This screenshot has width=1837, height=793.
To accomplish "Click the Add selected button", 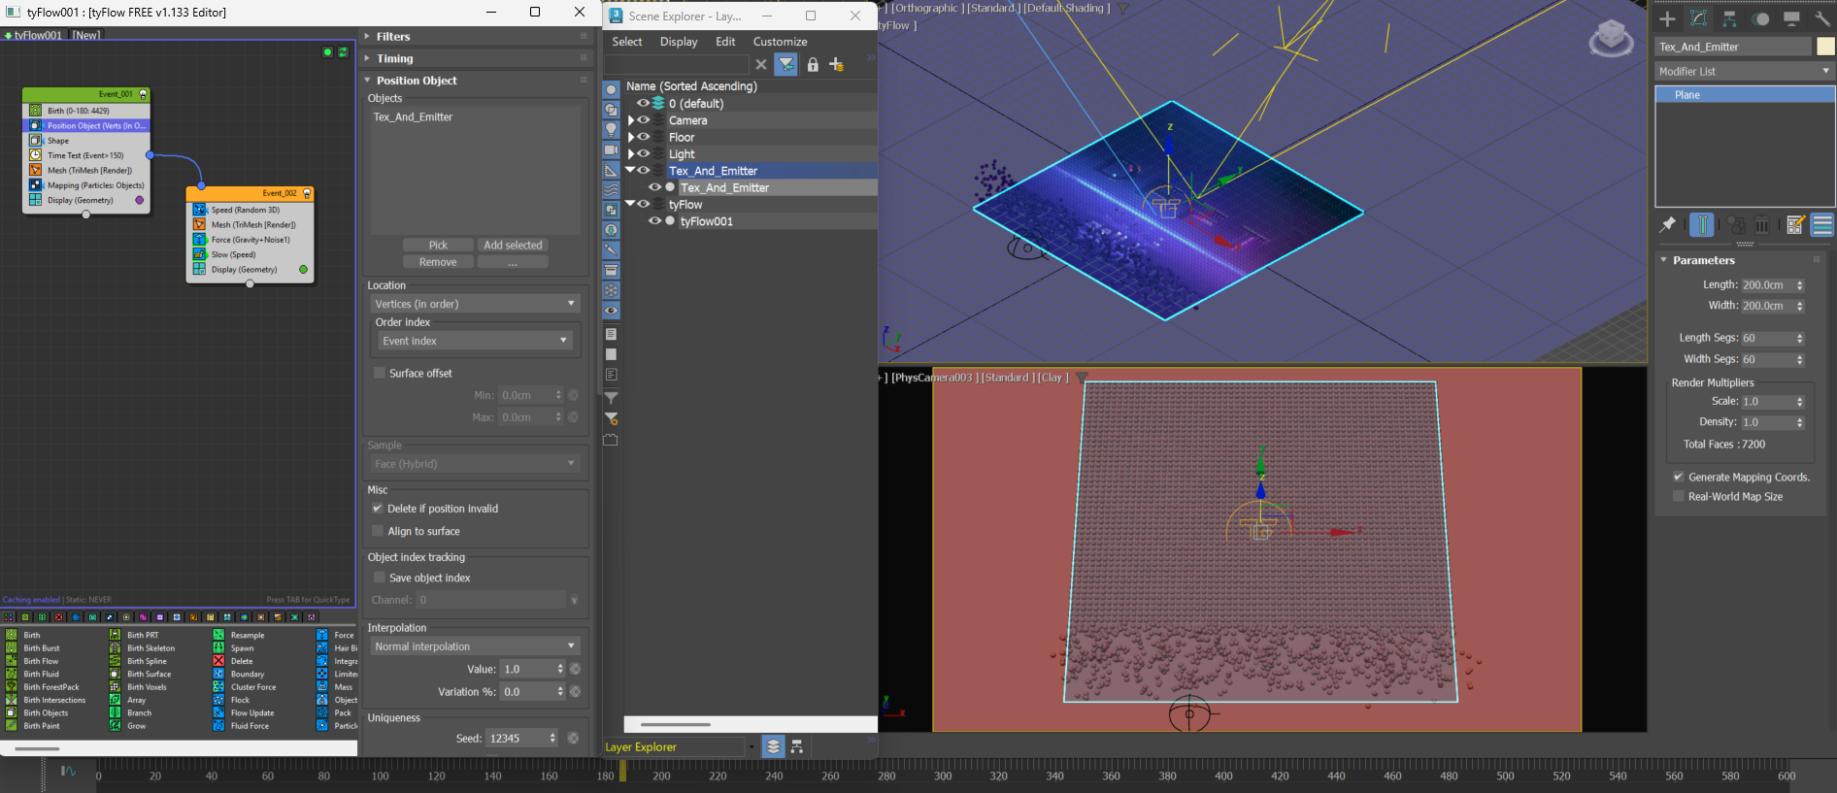I will (513, 246).
